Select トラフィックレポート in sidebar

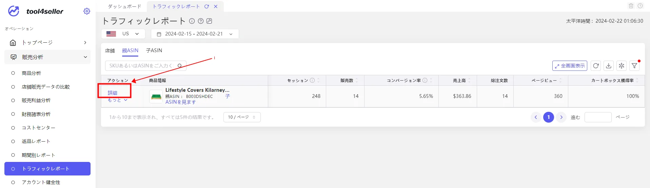point(47,169)
